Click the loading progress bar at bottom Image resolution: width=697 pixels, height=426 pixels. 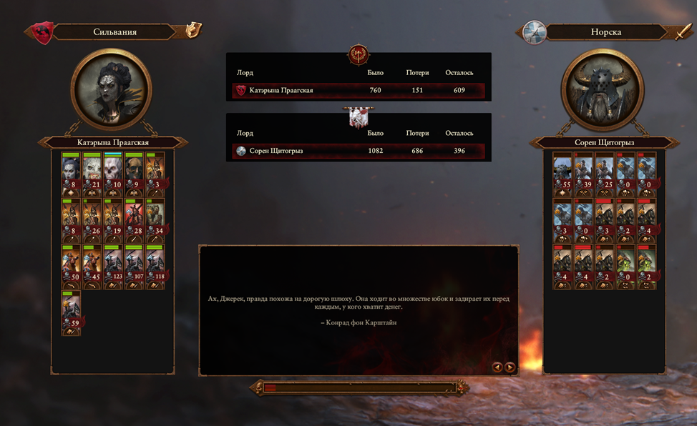pos(360,387)
